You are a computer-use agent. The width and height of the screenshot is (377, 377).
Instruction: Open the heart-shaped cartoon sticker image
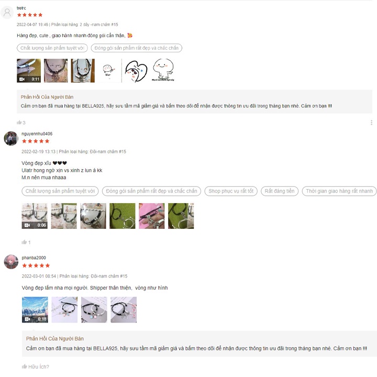coord(136,71)
